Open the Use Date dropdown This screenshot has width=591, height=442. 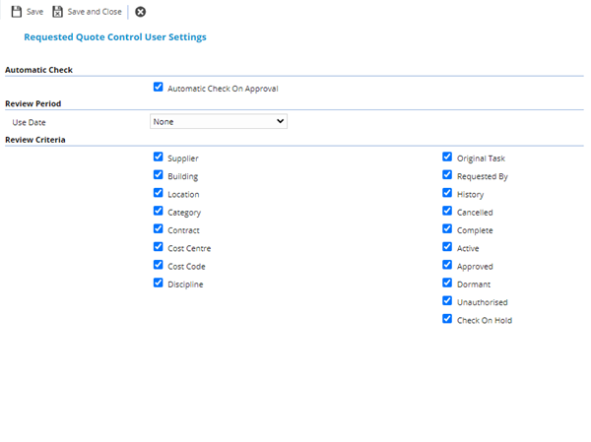(x=218, y=121)
